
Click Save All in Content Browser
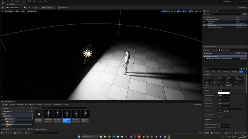point(21,105)
